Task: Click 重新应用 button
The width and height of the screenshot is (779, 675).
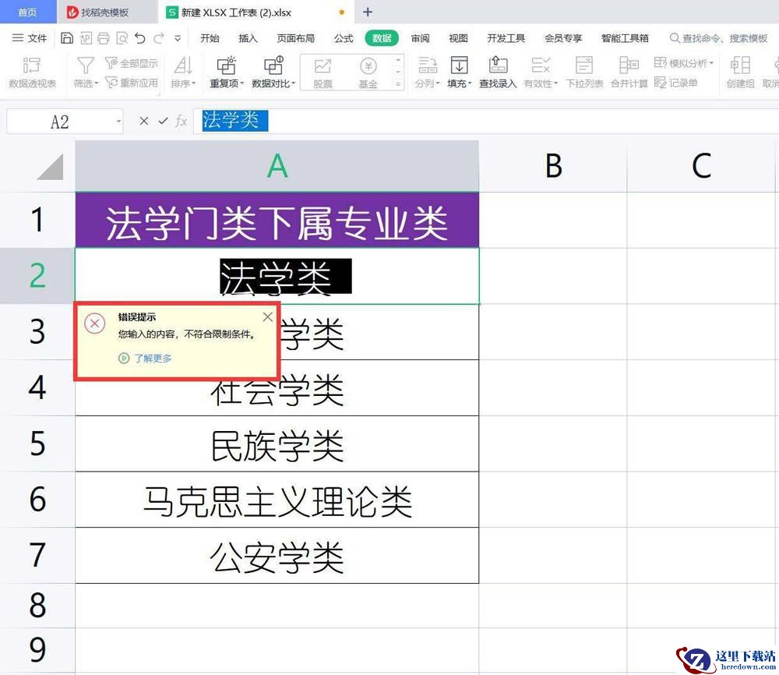Action: [x=132, y=83]
